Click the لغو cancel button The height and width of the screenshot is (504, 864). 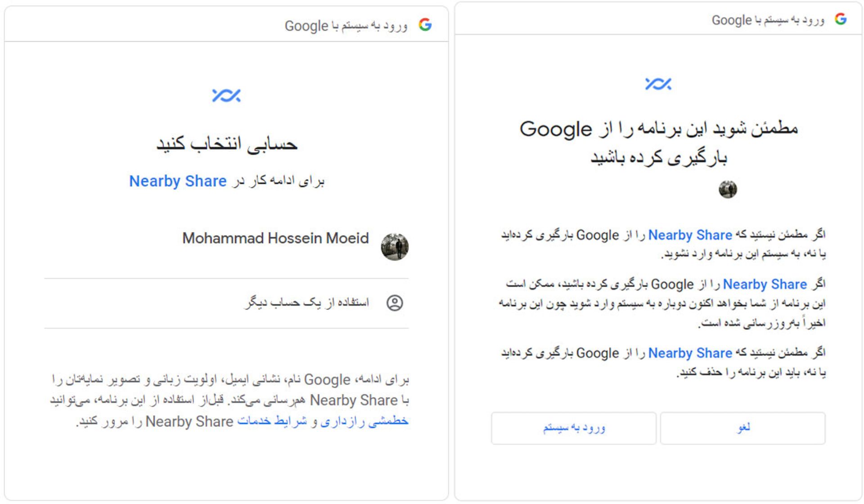pyautogui.click(x=742, y=428)
